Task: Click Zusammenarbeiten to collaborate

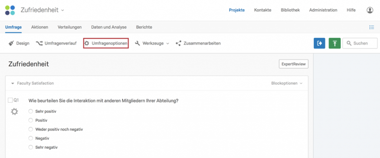Action: pyautogui.click(x=202, y=43)
